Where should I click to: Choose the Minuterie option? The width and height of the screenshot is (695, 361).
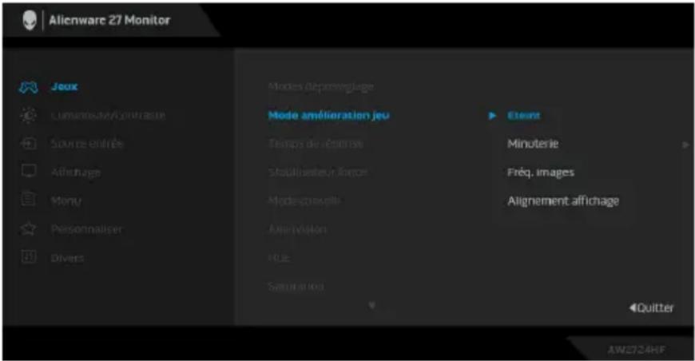(x=533, y=144)
